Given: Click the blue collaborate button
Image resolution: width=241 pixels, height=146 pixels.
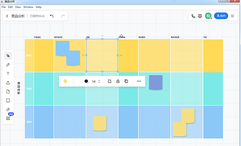Looking at the screenshot, I should pos(221,16).
